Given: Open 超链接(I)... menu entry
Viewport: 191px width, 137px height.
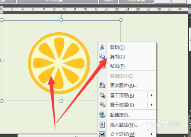Looking at the screenshot, I should coord(127,115).
